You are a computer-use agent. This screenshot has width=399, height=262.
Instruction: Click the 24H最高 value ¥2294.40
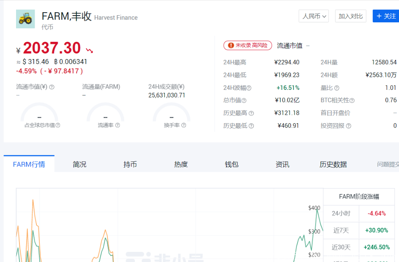pos(287,62)
